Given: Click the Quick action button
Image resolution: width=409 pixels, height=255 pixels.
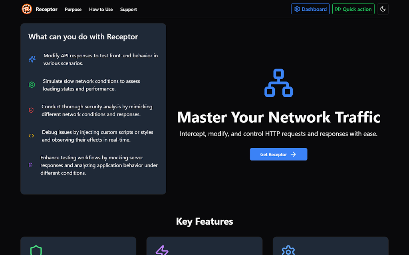Looking at the screenshot, I should (x=353, y=9).
